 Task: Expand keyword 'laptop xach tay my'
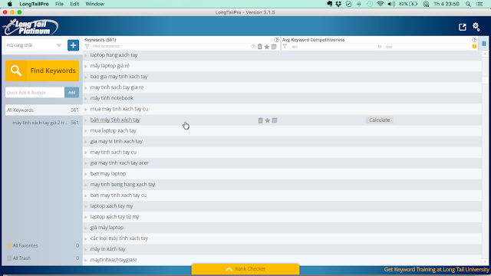[86, 206]
